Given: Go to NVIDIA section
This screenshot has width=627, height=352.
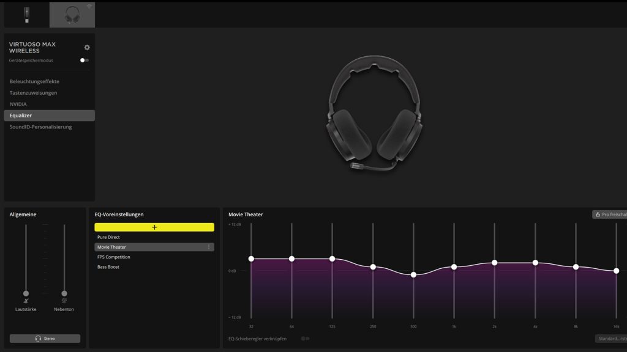Looking at the screenshot, I should [18, 104].
